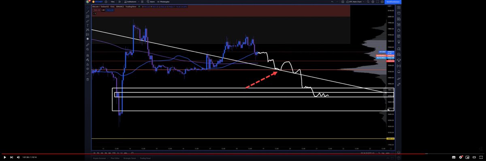Viewport: 486px width, 161px height.
Task: Toggle auto scale on price axis
Action: click(388, 153)
